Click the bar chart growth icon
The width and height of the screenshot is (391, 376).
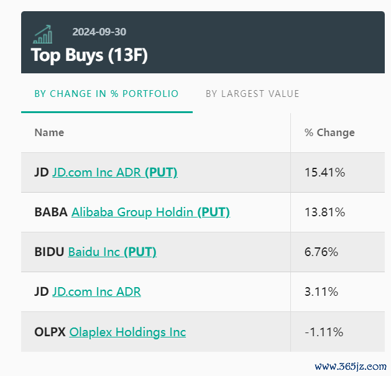click(x=43, y=34)
